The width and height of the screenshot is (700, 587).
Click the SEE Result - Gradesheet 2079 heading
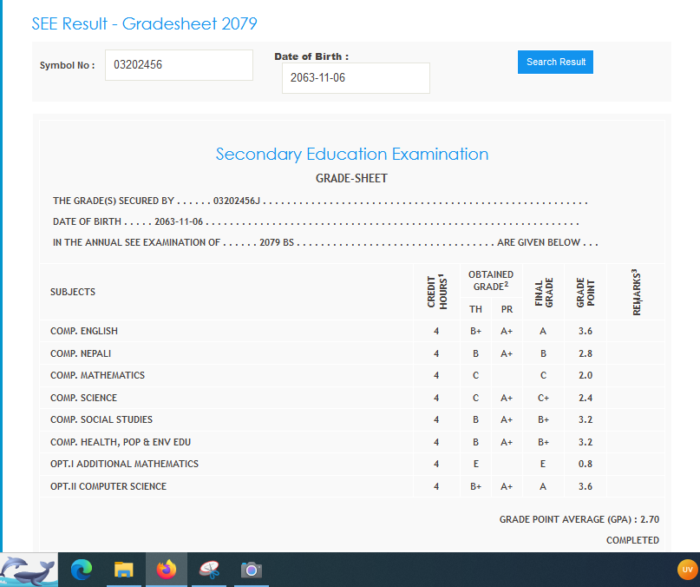tap(144, 23)
